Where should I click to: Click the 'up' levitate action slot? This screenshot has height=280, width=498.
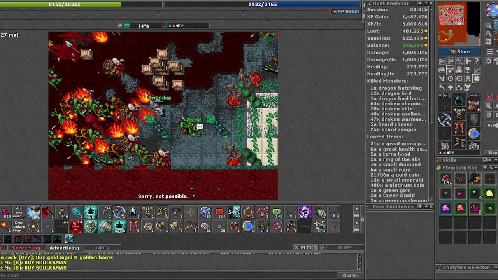[91, 212]
